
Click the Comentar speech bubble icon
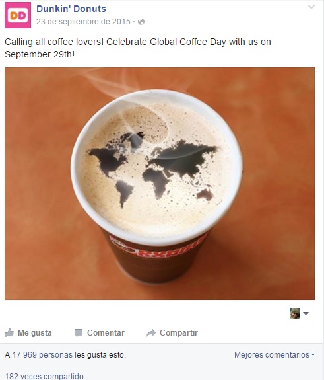pos(79,333)
